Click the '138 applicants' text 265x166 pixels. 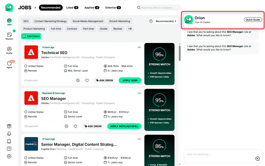pos(31,126)
